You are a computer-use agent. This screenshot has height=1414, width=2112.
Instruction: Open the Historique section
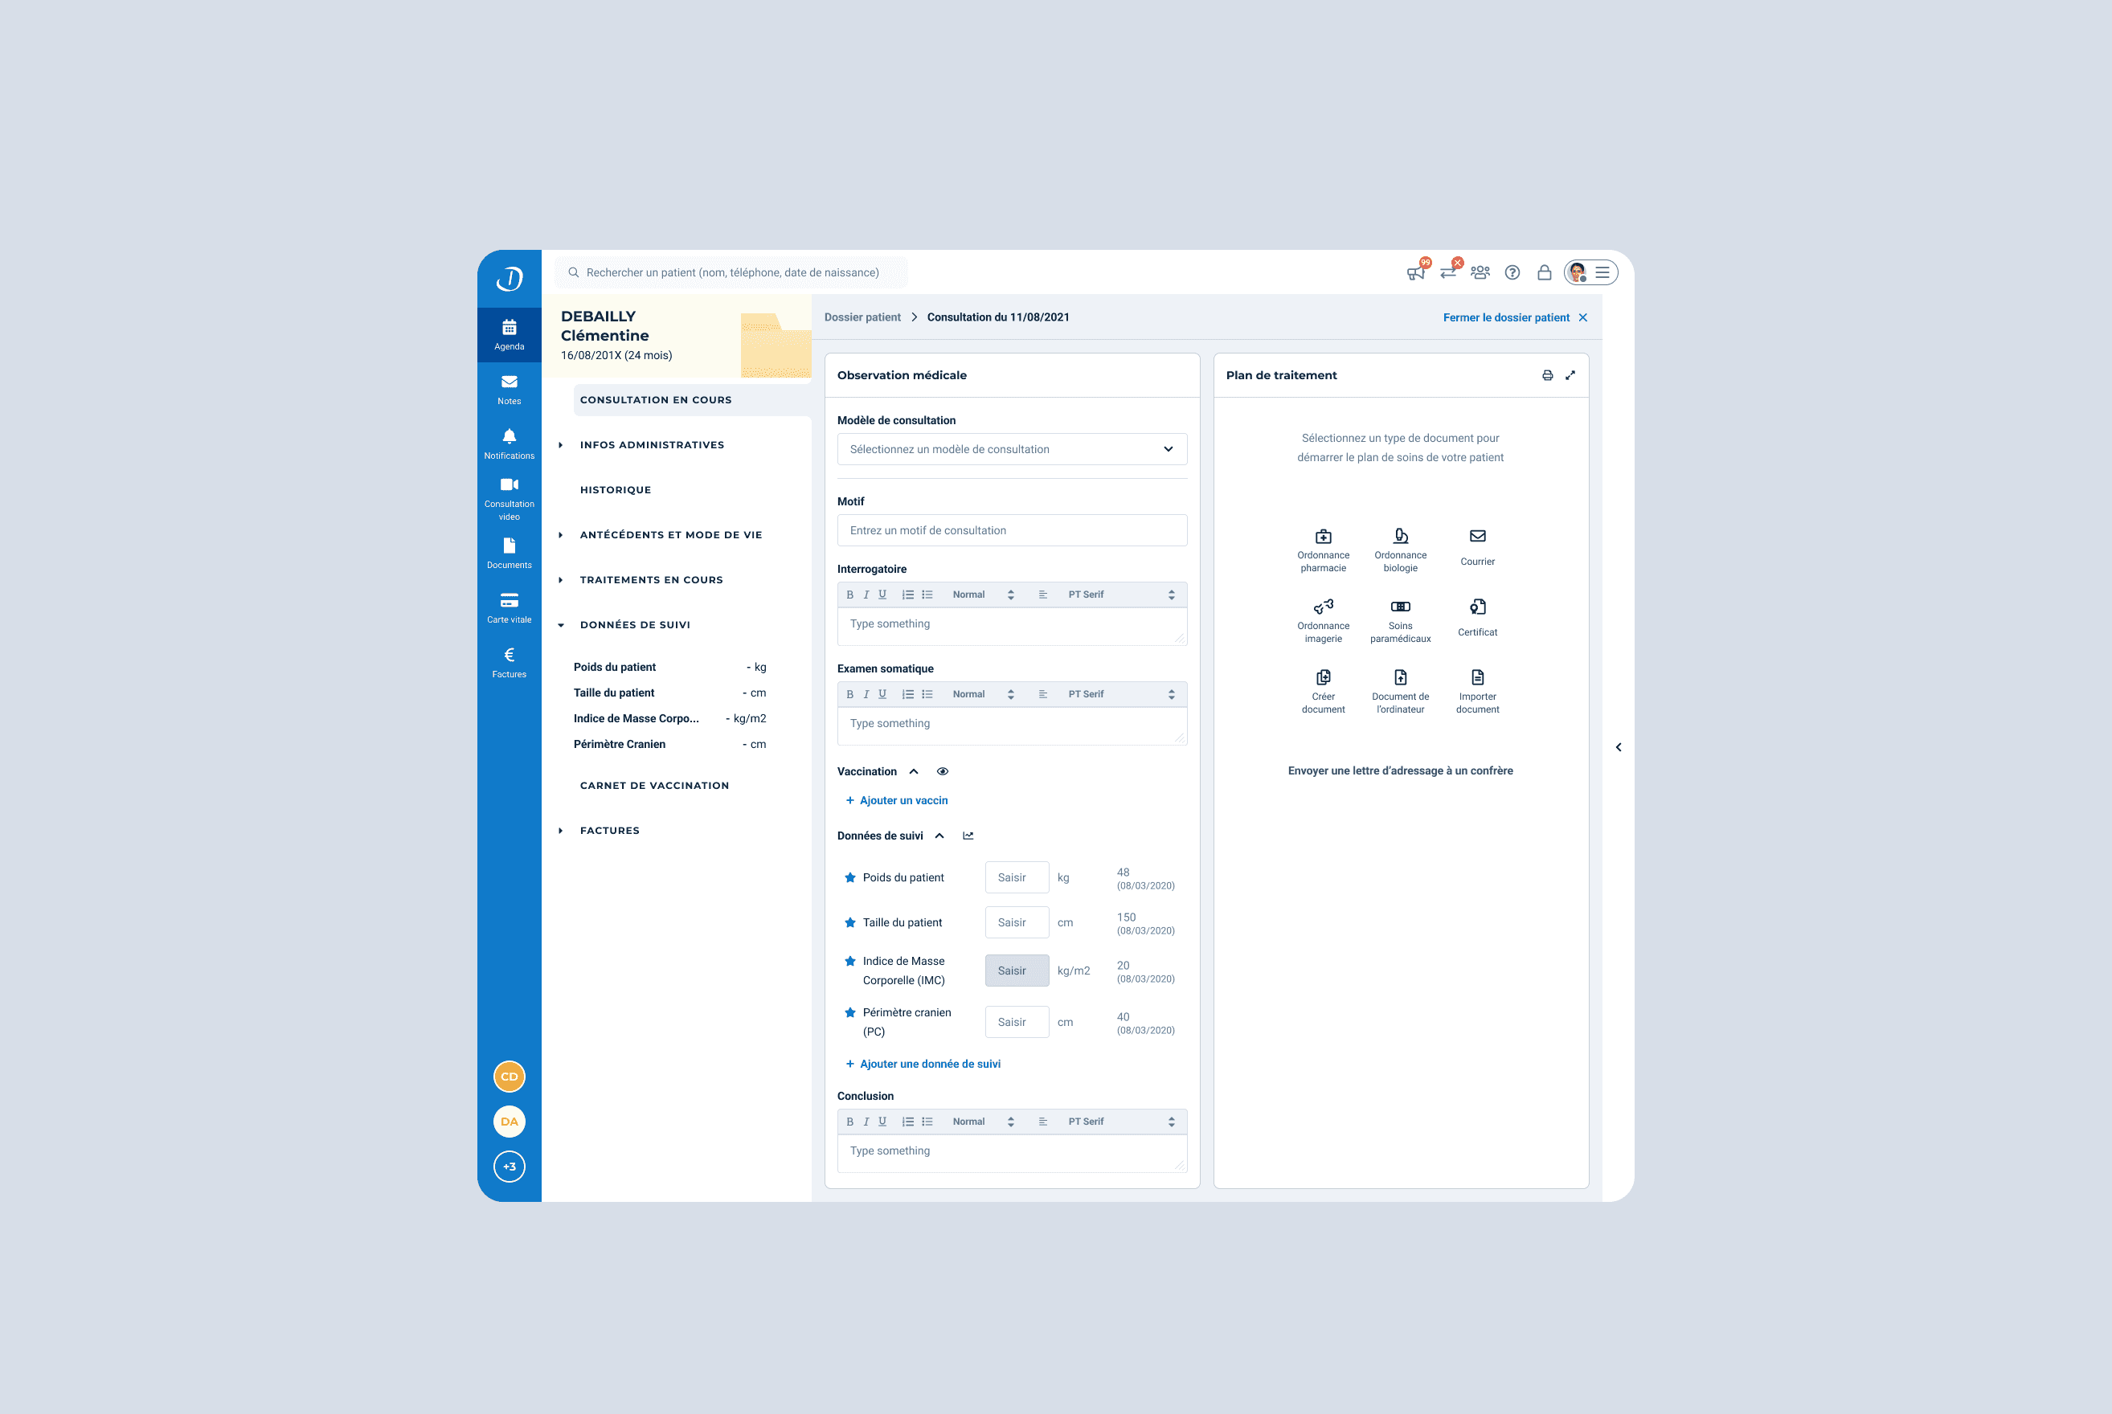pyautogui.click(x=615, y=489)
